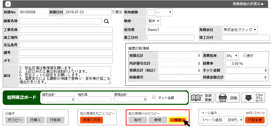Toggle the 表示 checkbox next to 見積日付
The width and height of the screenshot is (271, 127).
click(114, 12)
